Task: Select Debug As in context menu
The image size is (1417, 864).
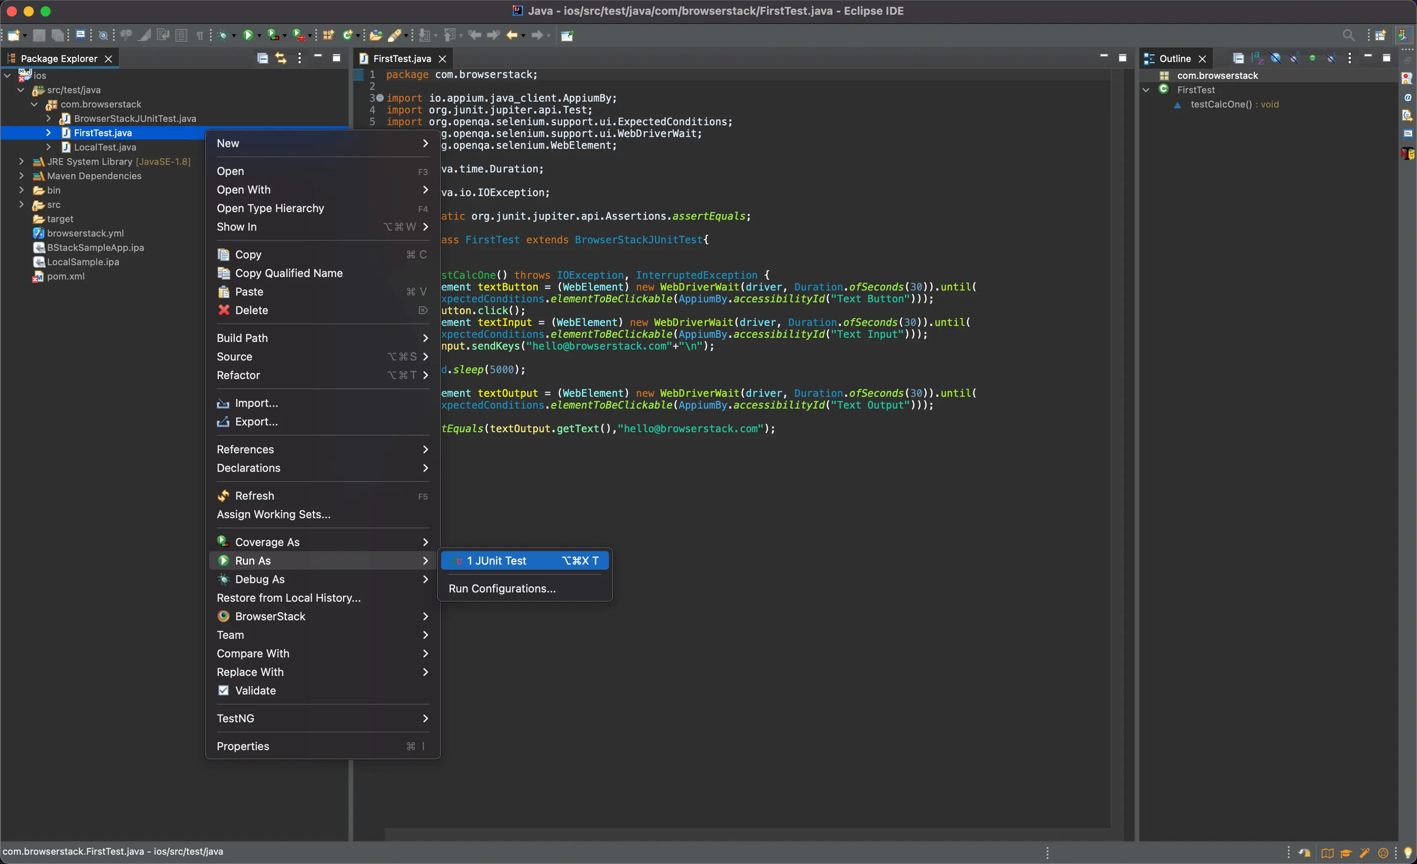Action: click(259, 579)
